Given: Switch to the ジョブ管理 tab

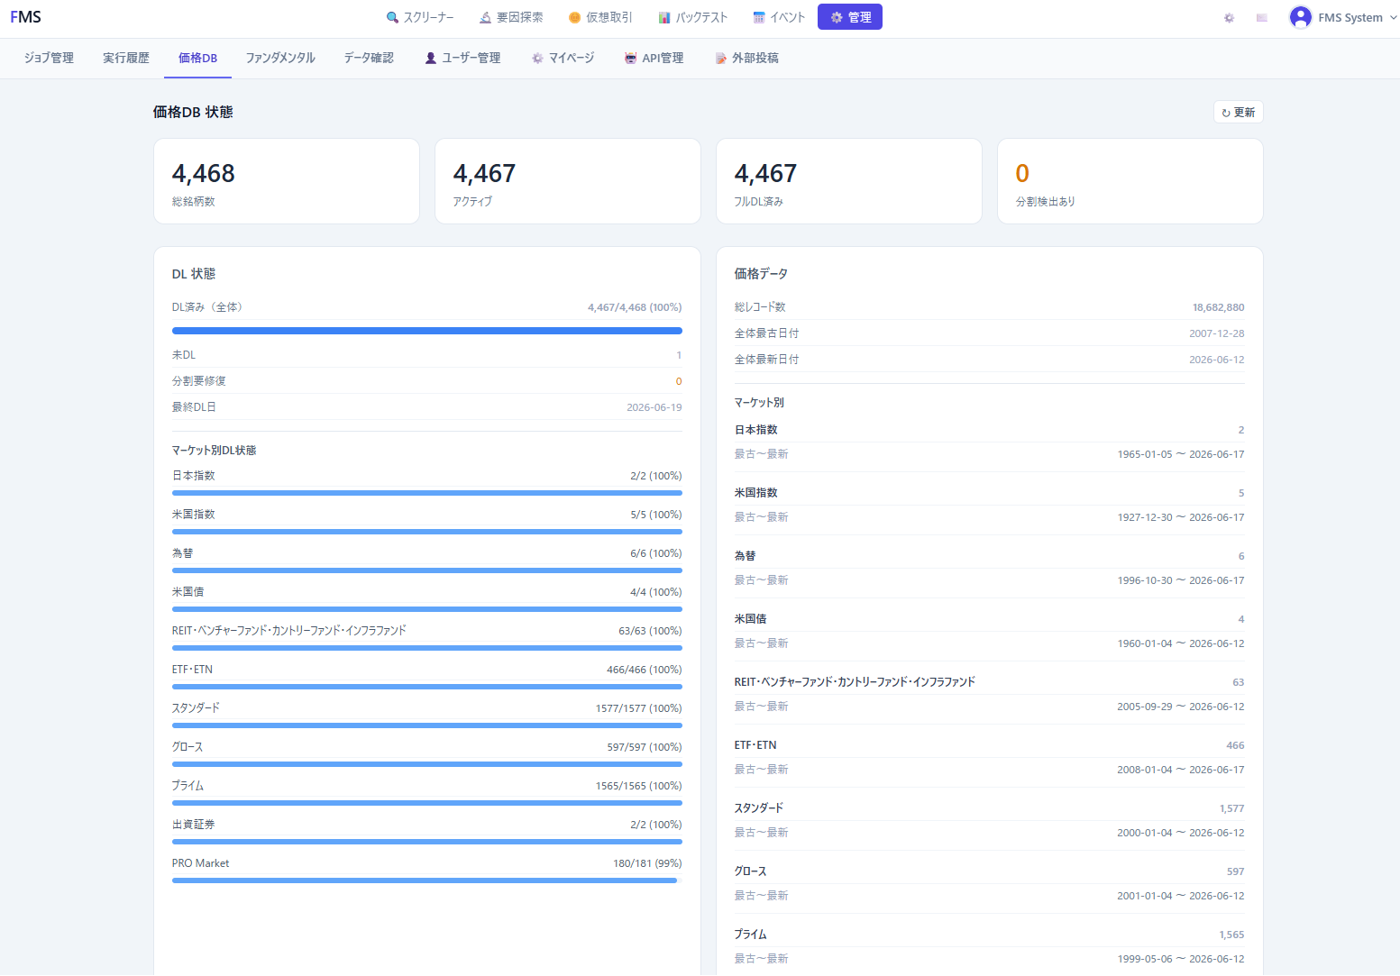Looking at the screenshot, I should pos(49,58).
